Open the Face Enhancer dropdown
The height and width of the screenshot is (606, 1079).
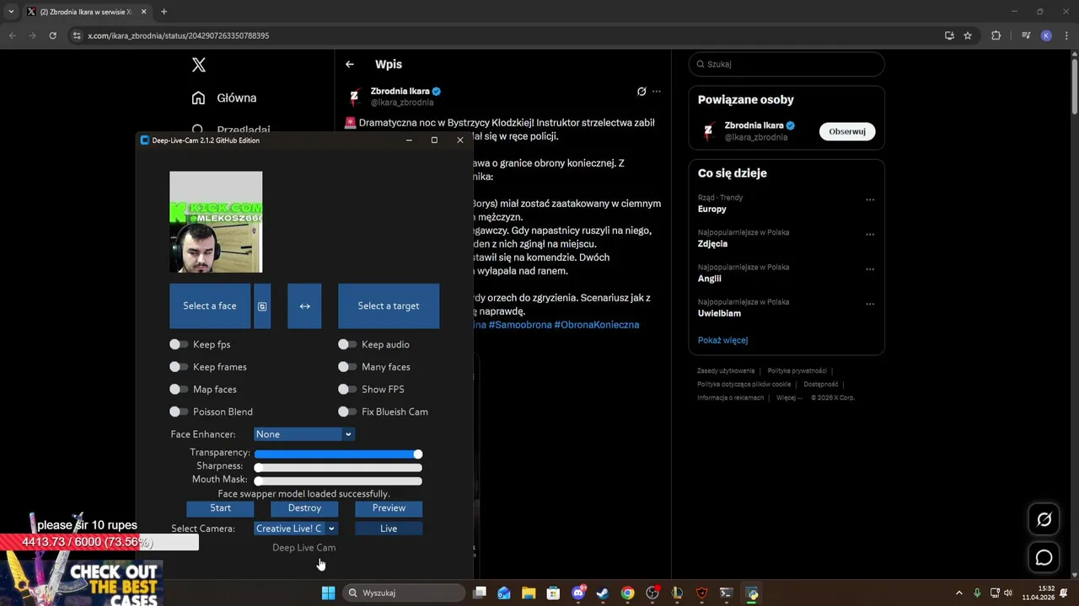(x=304, y=434)
